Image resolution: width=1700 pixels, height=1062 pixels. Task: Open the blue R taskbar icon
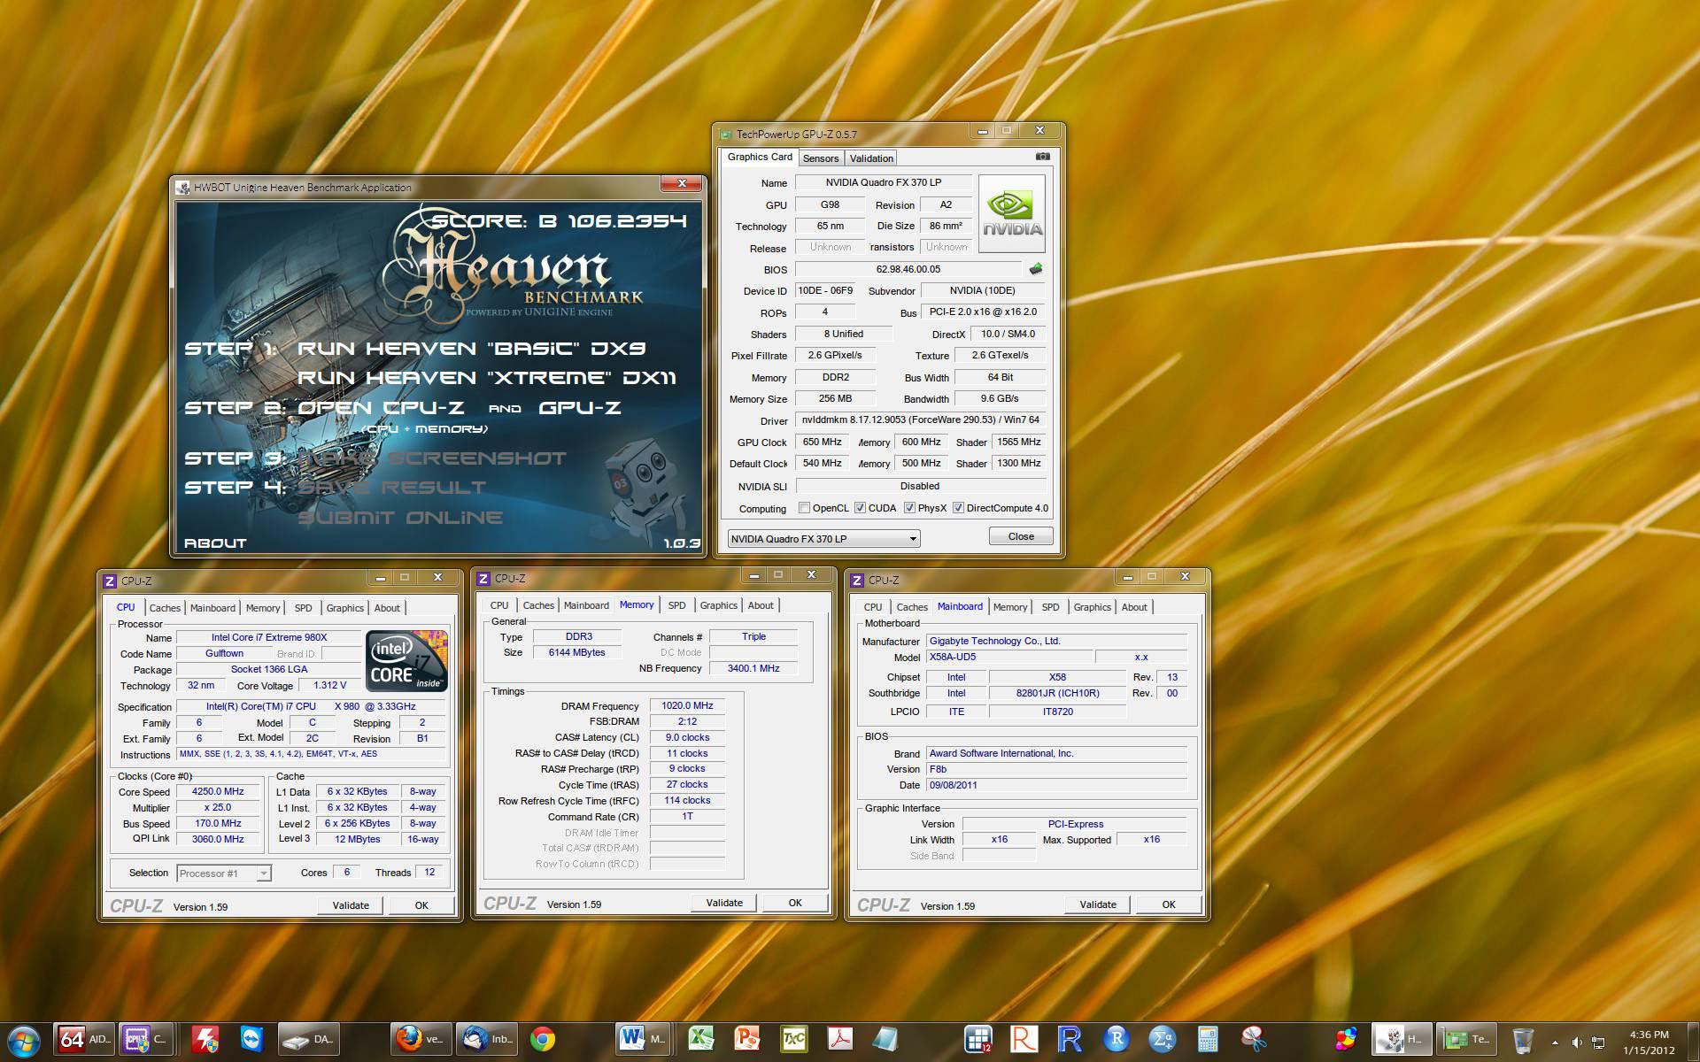[x=1070, y=1039]
